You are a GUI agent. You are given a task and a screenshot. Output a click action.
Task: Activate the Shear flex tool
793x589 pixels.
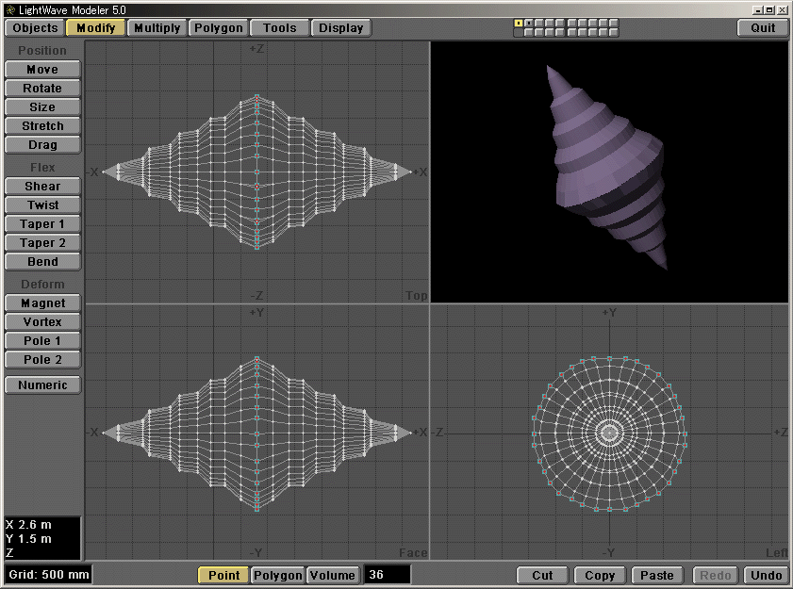coord(41,186)
